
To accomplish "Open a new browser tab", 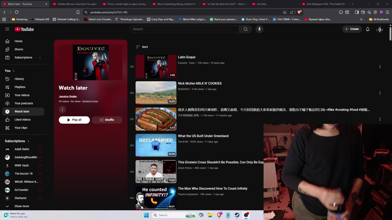I will [352, 4].
